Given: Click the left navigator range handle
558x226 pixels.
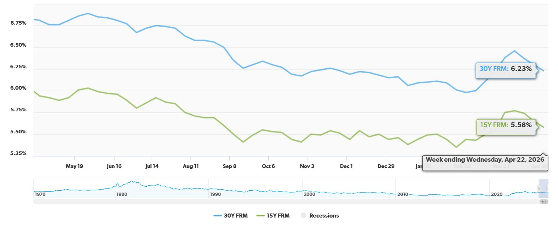Looking at the screenshot, I should pyautogui.click(x=538, y=188).
